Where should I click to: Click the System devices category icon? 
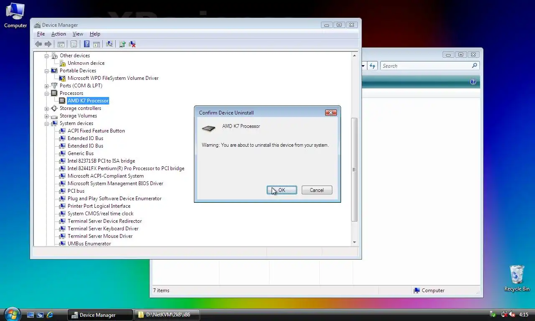[x=54, y=123]
